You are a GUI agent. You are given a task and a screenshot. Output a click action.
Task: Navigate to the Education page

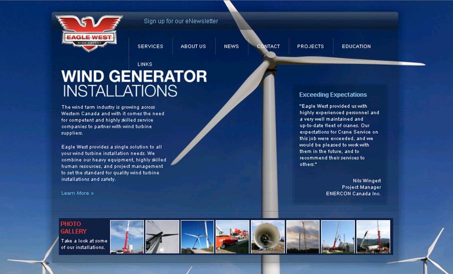tap(356, 46)
